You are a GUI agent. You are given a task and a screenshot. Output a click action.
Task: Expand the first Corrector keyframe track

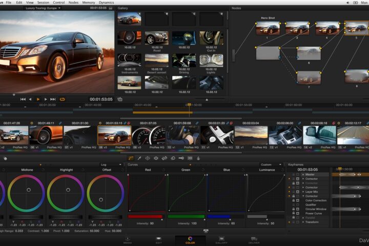(x=303, y=179)
